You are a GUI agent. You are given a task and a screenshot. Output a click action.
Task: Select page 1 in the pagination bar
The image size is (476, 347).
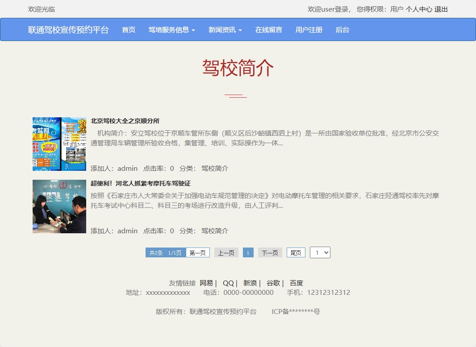[248, 252]
